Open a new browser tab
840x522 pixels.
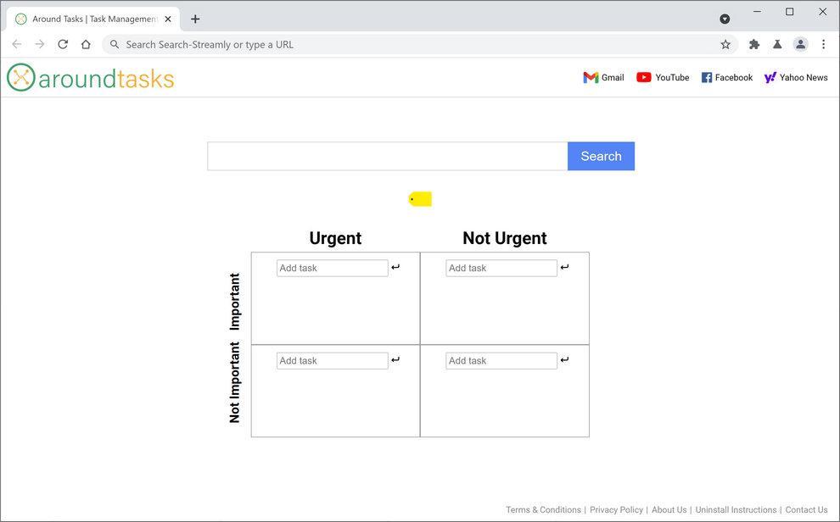pos(195,18)
